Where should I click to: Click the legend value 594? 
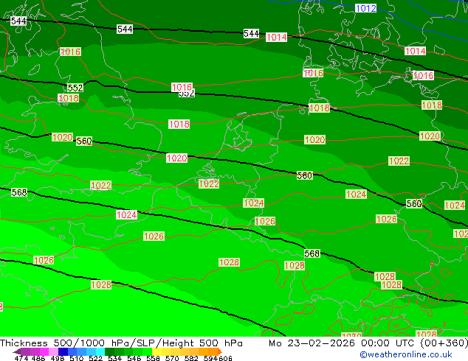210,358
